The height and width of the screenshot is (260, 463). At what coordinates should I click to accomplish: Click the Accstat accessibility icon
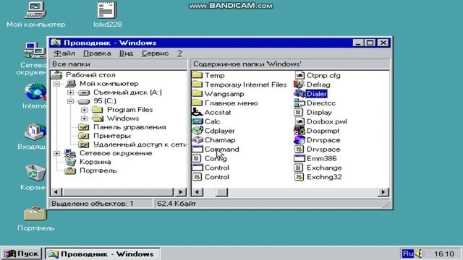(x=197, y=113)
